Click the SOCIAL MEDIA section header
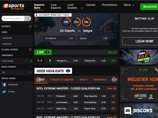The height and width of the screenshot is (118, 158). pos(9,78)
